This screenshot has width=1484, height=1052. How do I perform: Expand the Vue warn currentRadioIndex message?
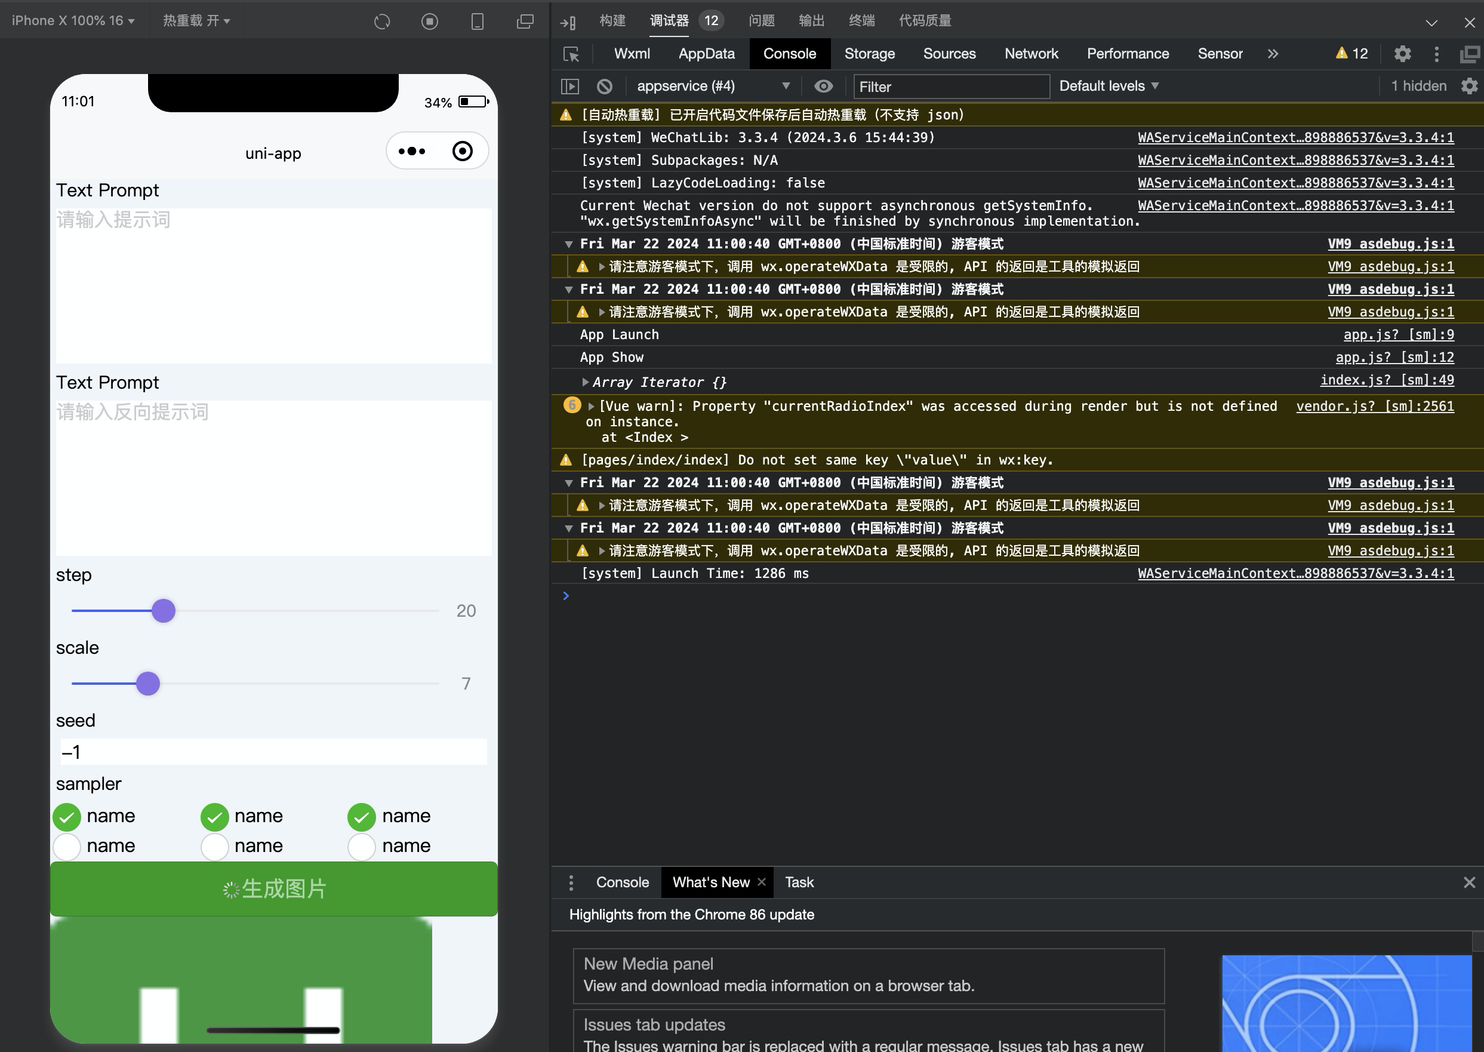click(x=590, y=407)
